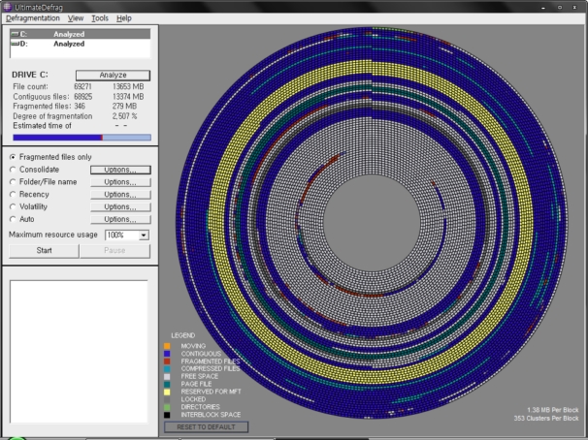The height and width of the screenshot is (440, 588).
Task: Select the Consolidate radio button
Action: pyautogui.click(x=13, y=170)
